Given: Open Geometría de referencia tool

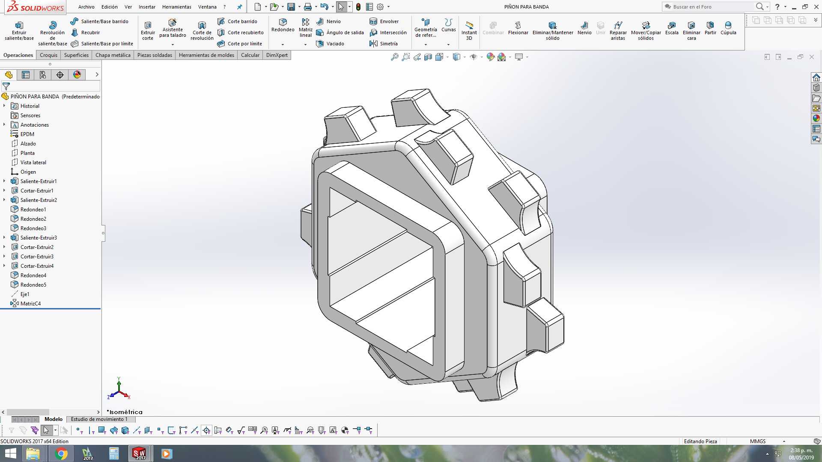Looking at the screenshot, I should point(426,28).
